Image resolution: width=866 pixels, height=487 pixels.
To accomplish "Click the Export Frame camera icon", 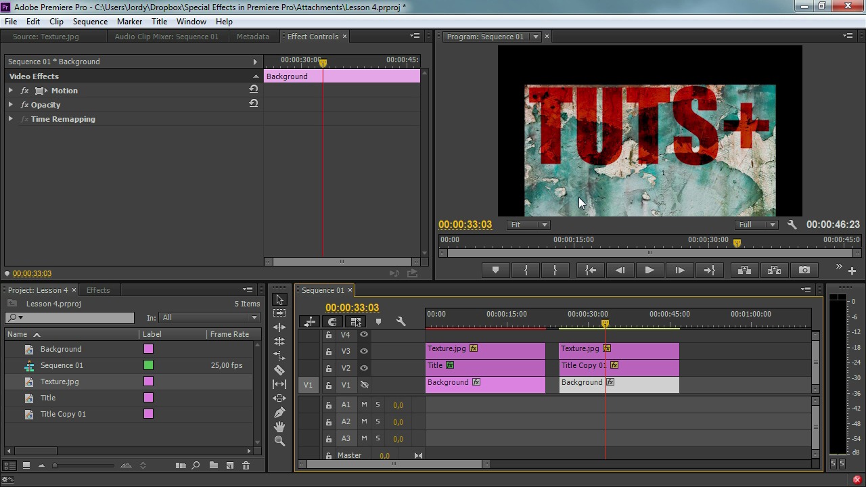I will pos(804,270).
